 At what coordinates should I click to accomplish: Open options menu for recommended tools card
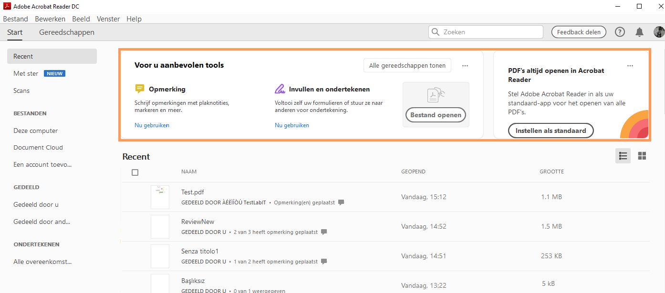pyautogui.click(x=465, y=66)
